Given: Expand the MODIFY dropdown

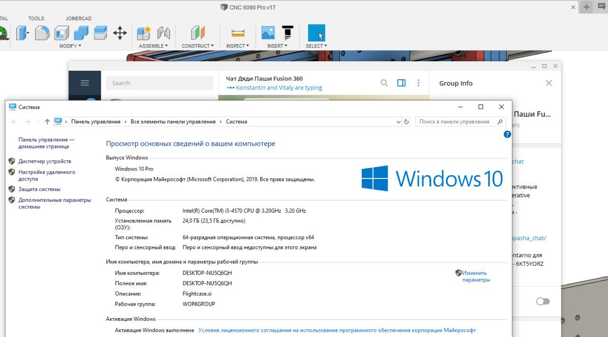Looking at the screenshot, I should click(x=70, y=46).
